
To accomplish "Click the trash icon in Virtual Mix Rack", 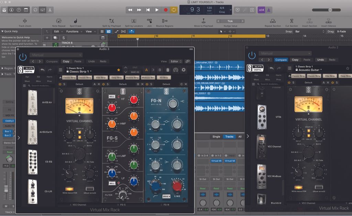I will point(168,70).
